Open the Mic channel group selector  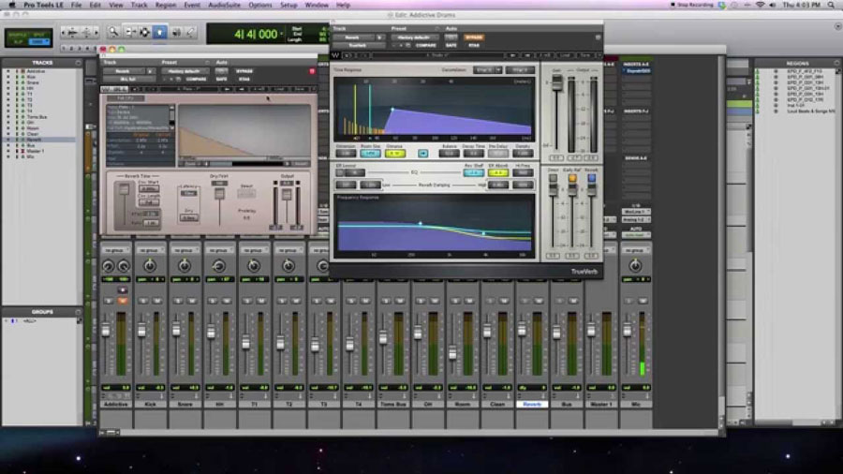coord(635,250)
